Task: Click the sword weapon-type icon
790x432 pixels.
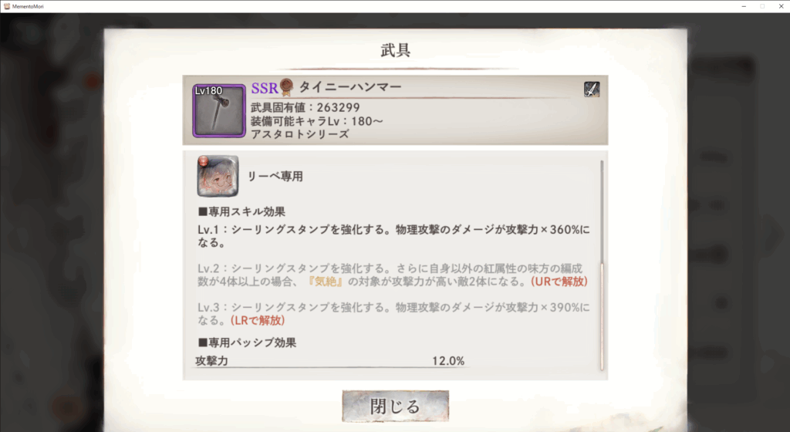Action: pyautogui.click(x=592, y=89)
